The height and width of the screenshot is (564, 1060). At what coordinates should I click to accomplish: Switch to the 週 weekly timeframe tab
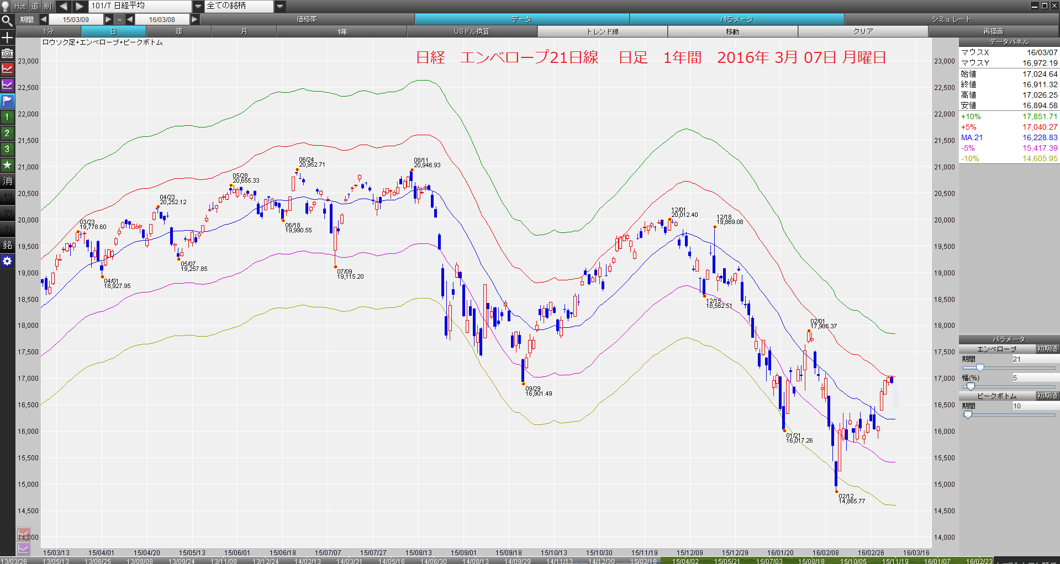(x=178, y=31)
